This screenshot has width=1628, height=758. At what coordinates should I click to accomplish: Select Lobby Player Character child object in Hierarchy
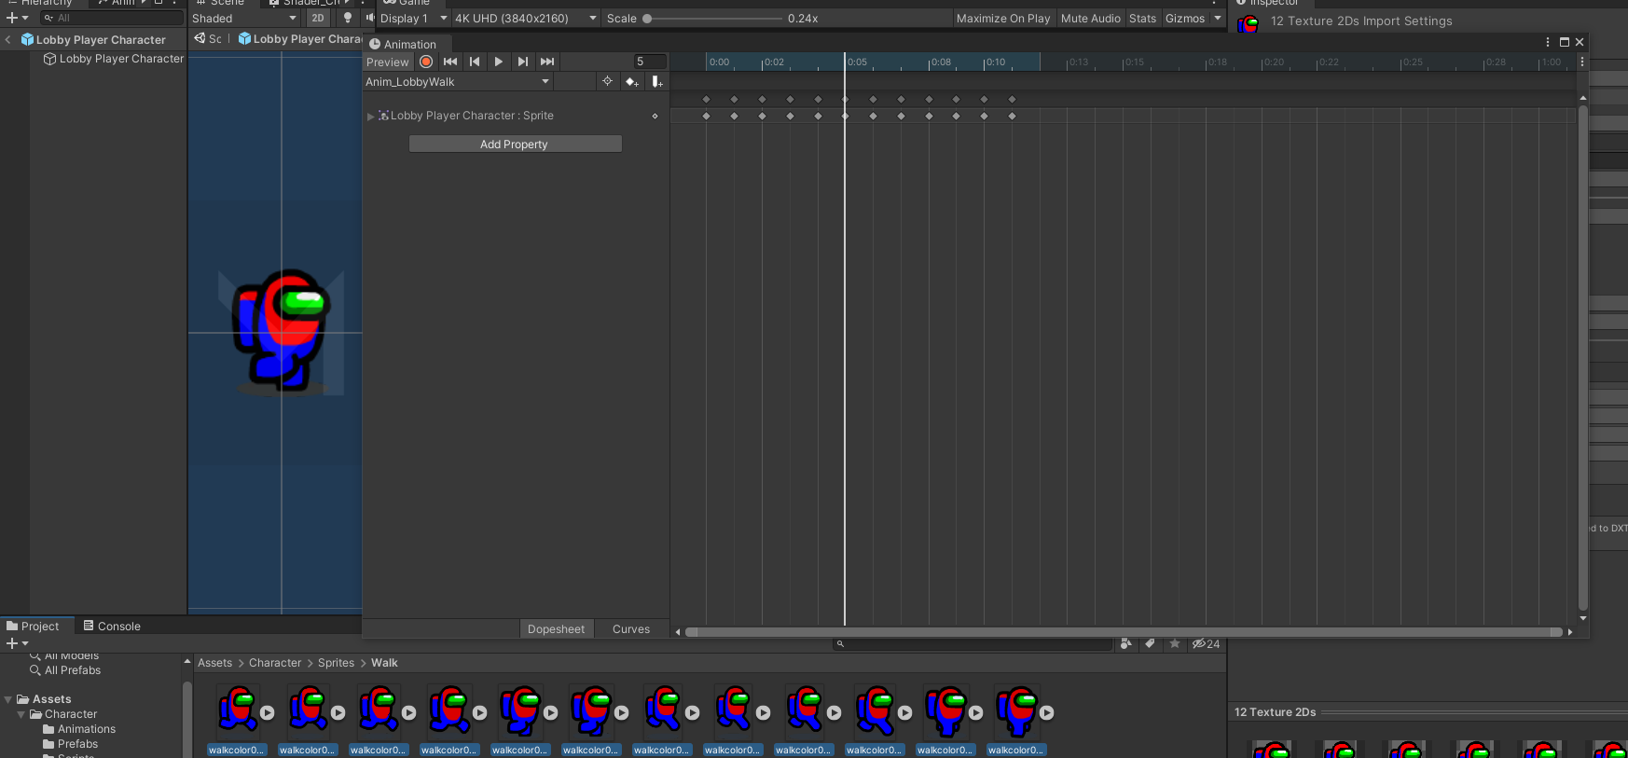click(x=121, y=59)
